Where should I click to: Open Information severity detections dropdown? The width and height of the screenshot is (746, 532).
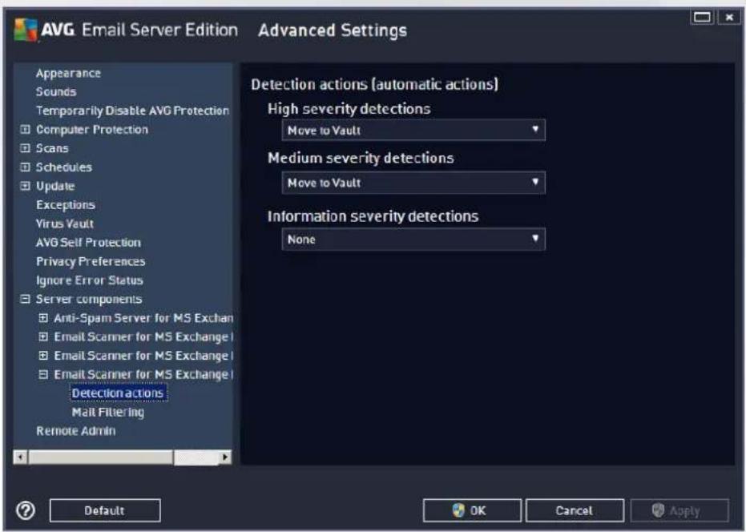(413, 240)
